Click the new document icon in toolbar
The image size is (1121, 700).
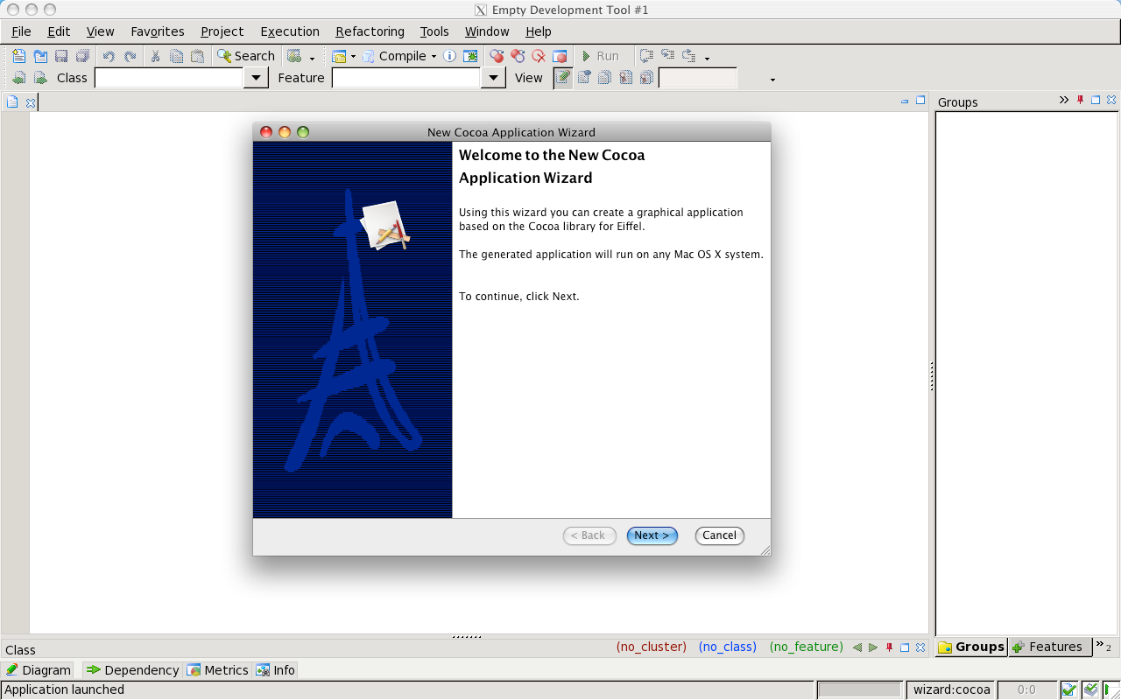click(19, 56)
